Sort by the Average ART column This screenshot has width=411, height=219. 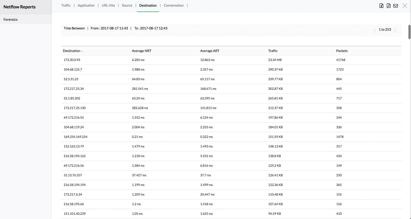point(210,51)
